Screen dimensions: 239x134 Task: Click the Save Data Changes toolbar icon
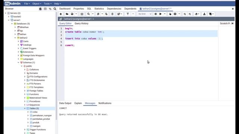tap(82, 14)
